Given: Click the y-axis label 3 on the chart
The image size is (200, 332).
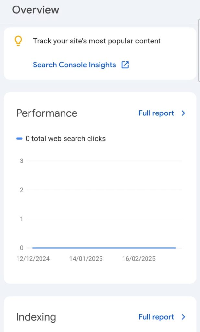Looking at the screenshot, I should [x=22, y=161].
